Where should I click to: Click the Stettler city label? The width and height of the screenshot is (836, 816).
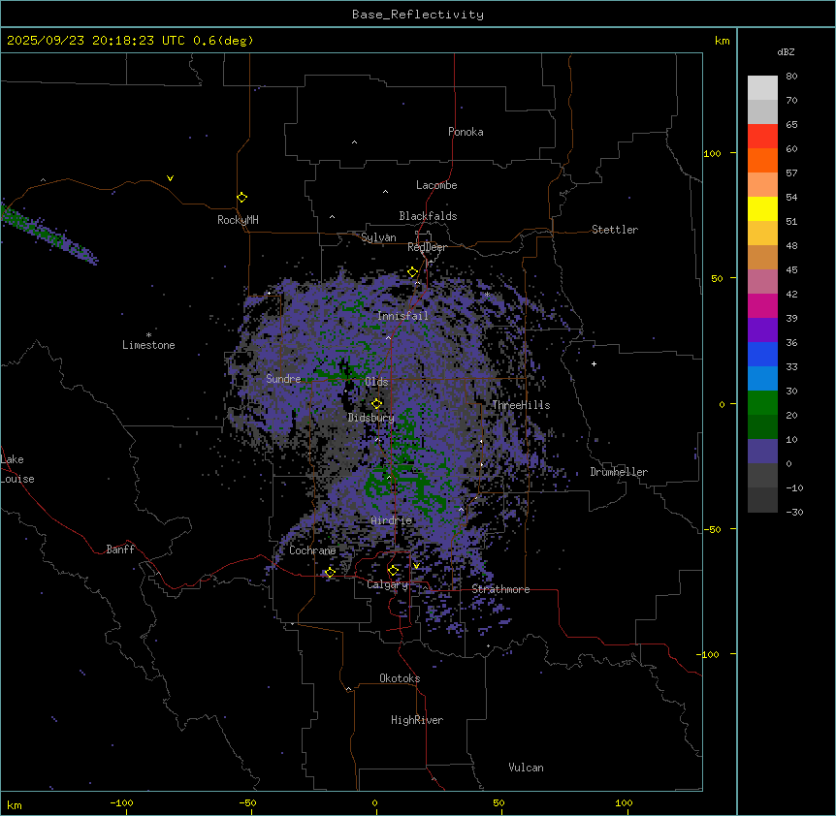615,230
